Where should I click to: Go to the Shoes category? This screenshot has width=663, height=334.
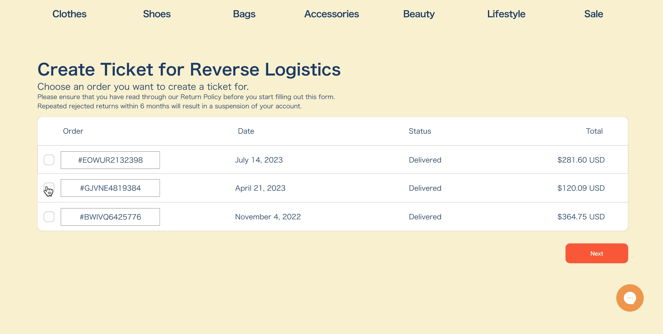(x=157, y=14)
